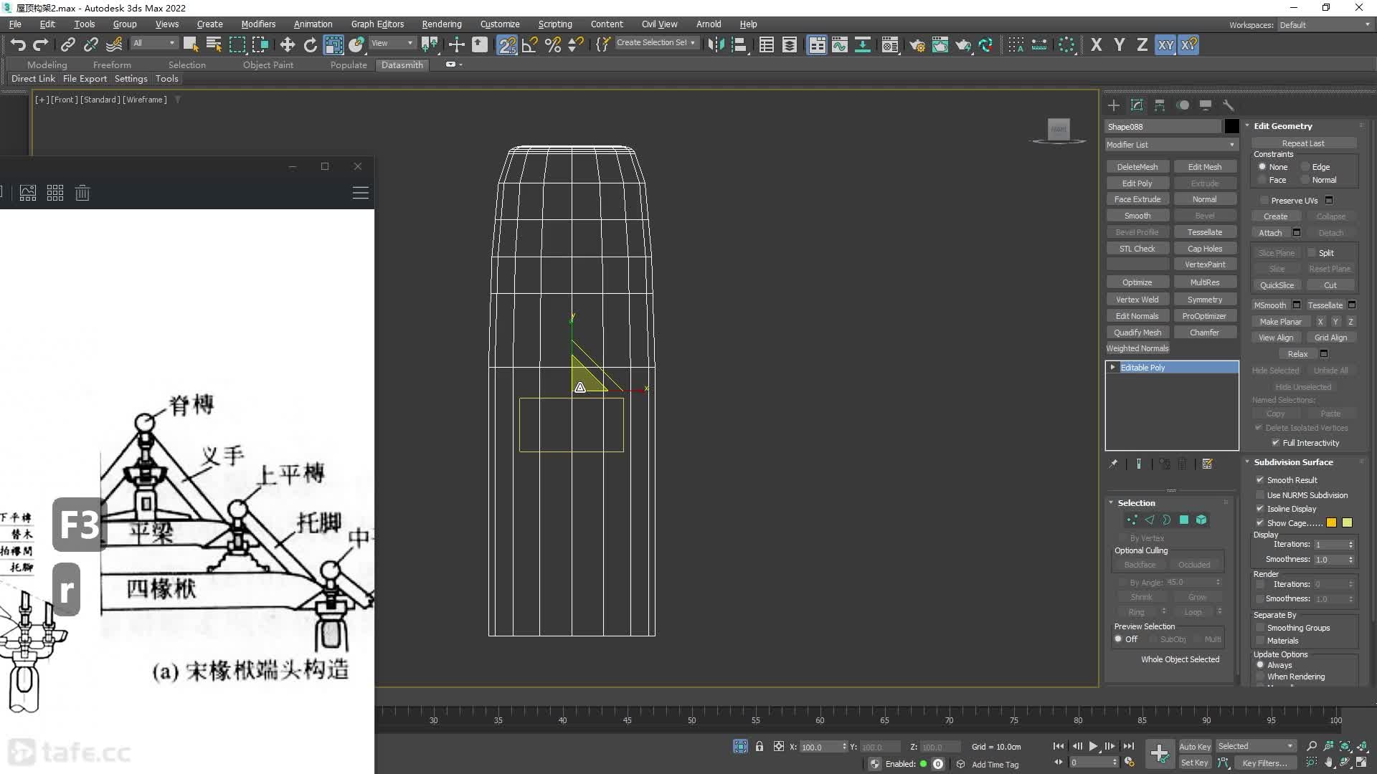Open the Utilities wrench panel
Screen dimensions: 1377x774
click(x=1229, y=105)
